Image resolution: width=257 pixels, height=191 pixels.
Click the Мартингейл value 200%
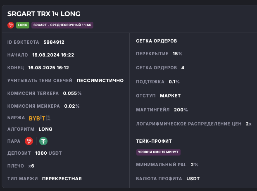tap(181, 110)
